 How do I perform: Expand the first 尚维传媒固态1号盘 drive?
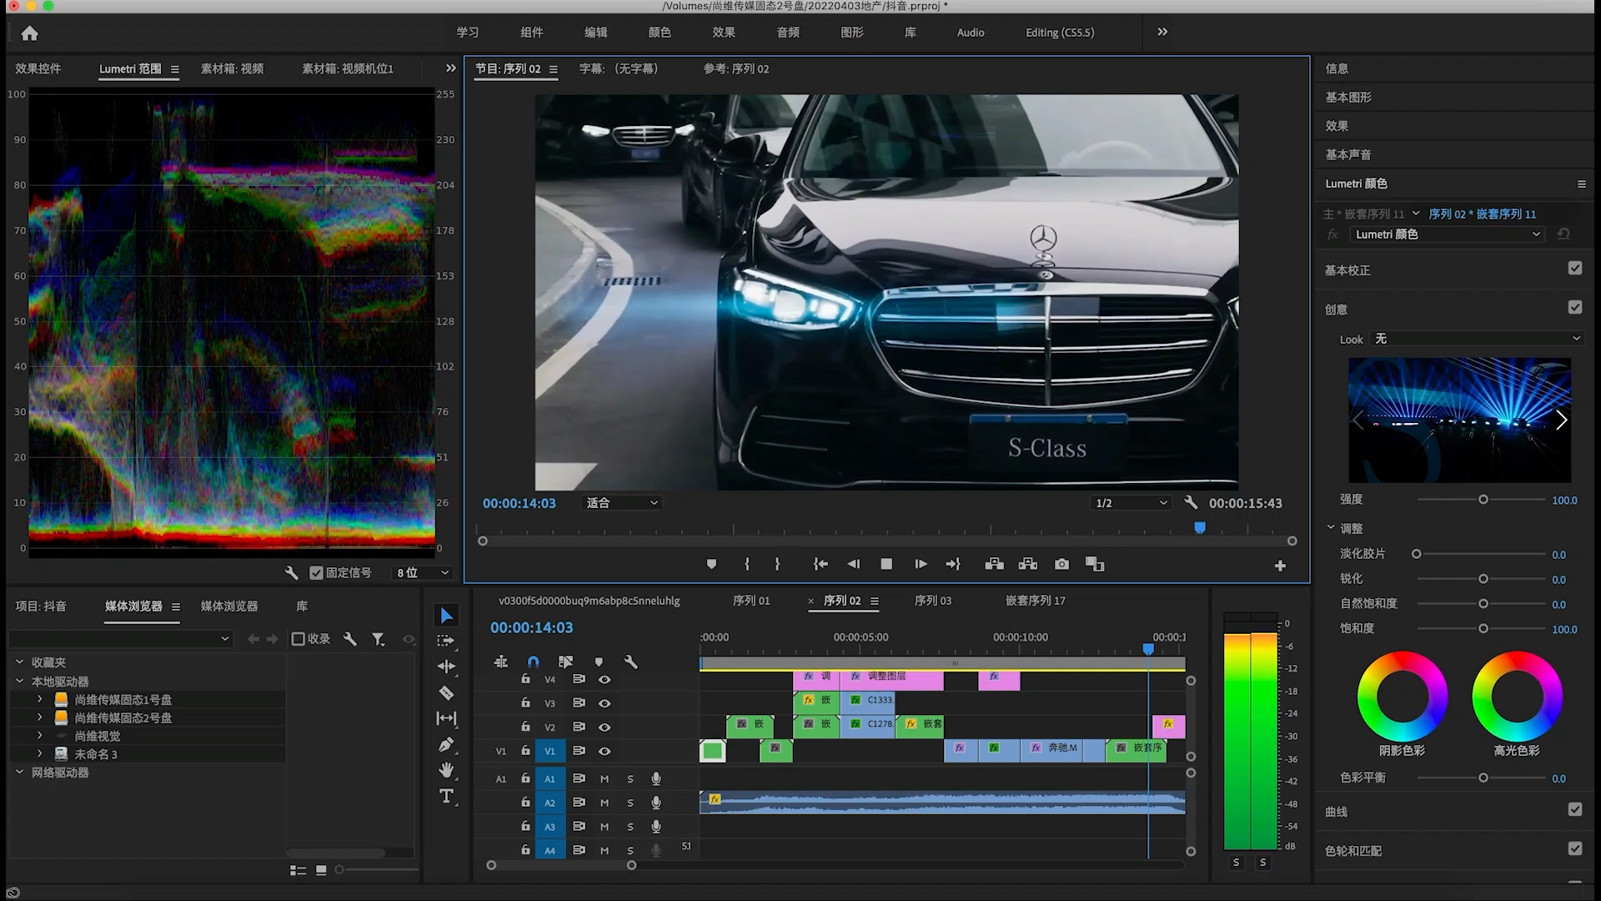(x=39, y=699)
